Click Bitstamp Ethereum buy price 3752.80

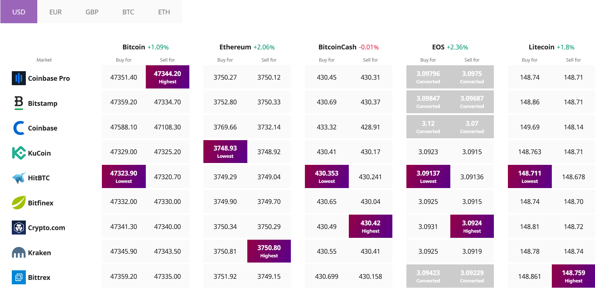[x=225, y=102]
